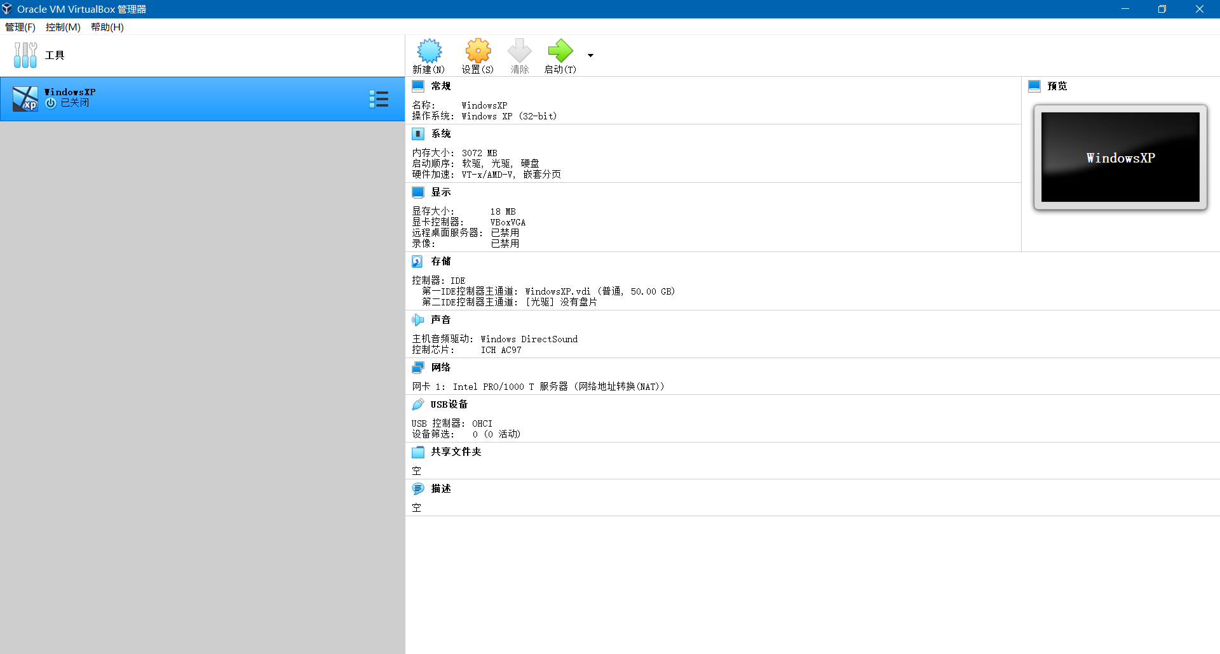Open the USB设备 section heading link
1220x654 pixels.
[449, 404]
